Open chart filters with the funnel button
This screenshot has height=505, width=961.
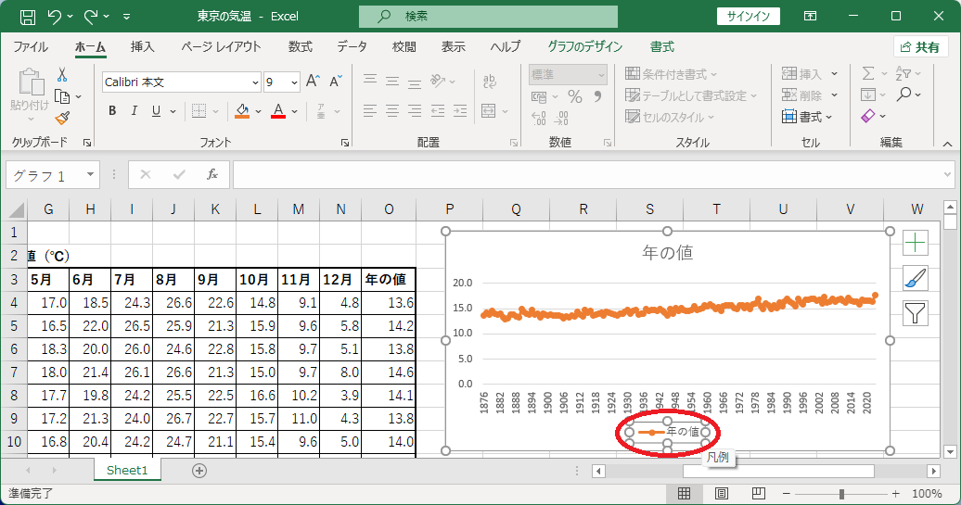pos(915,313)
